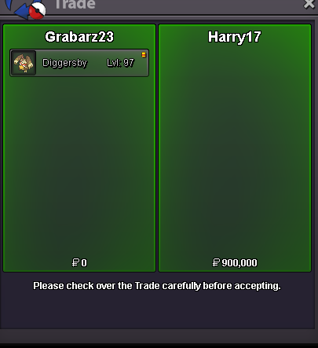Screen dimensions: 318x348
Task: Click Grabarz23's money amount of 0
Action: coord(84,262)
